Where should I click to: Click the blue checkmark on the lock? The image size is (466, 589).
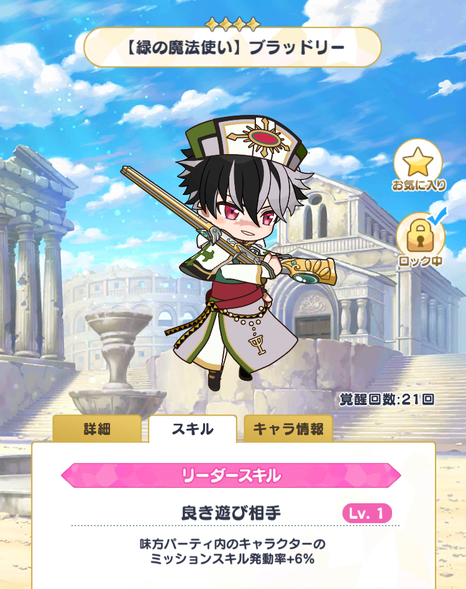[439, 216]
